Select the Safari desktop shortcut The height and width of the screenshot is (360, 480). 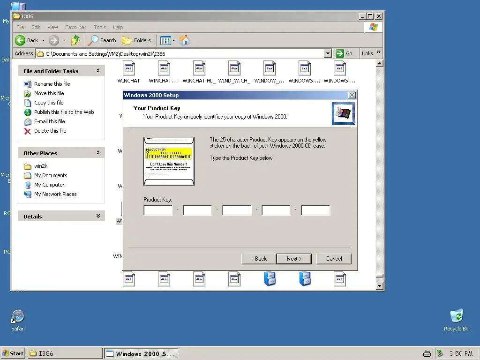tap(18, 320)
